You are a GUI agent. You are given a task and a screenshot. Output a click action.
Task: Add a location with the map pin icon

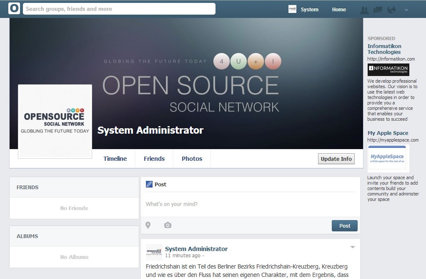point(148,226)
